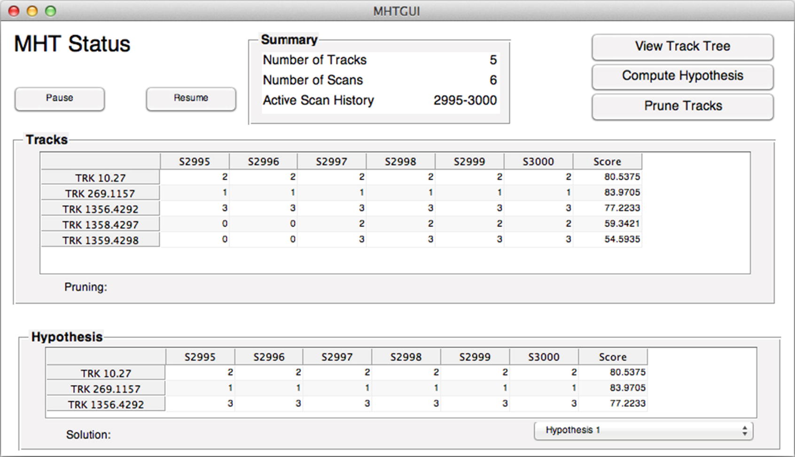Select row TRK 1356.4292 in Tracks table
Screen dimensions: 795x457
point(100,209)
